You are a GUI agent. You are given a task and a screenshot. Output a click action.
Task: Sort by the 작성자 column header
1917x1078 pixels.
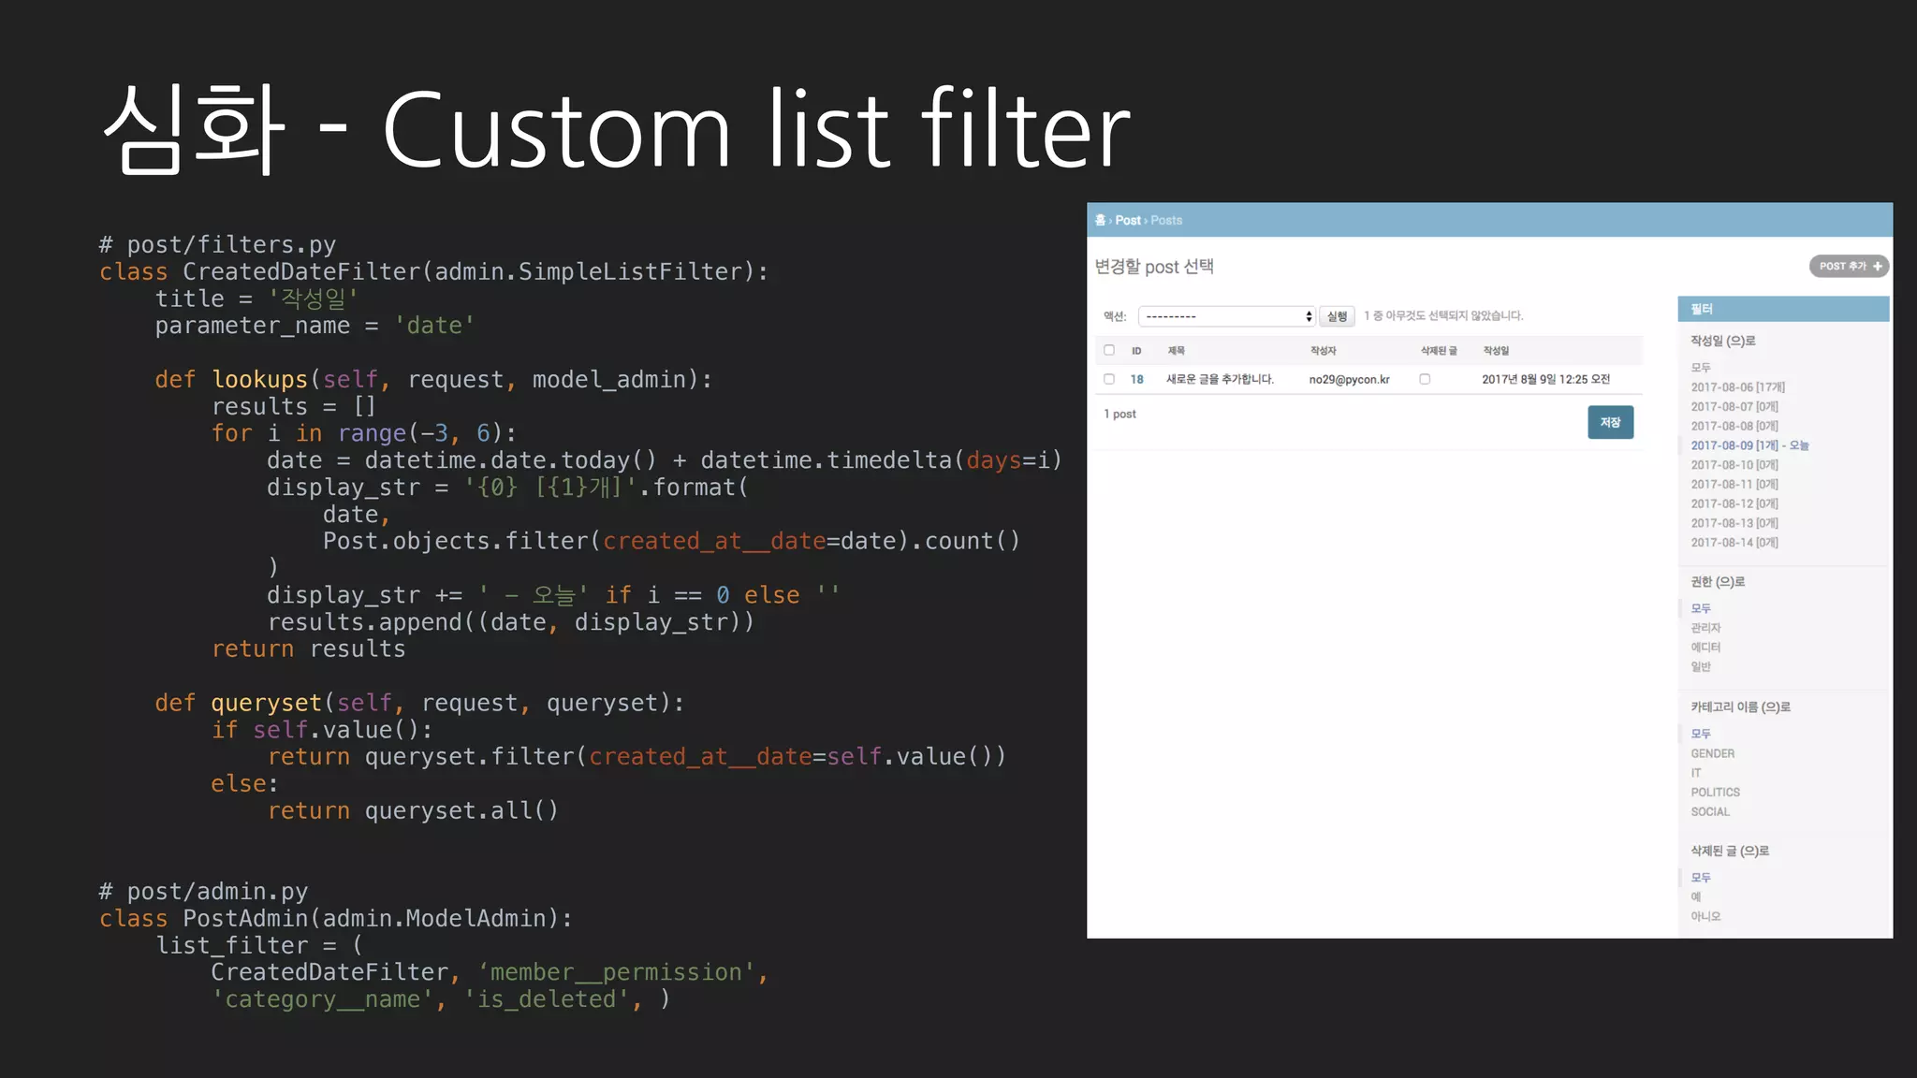coord(1323,351)
